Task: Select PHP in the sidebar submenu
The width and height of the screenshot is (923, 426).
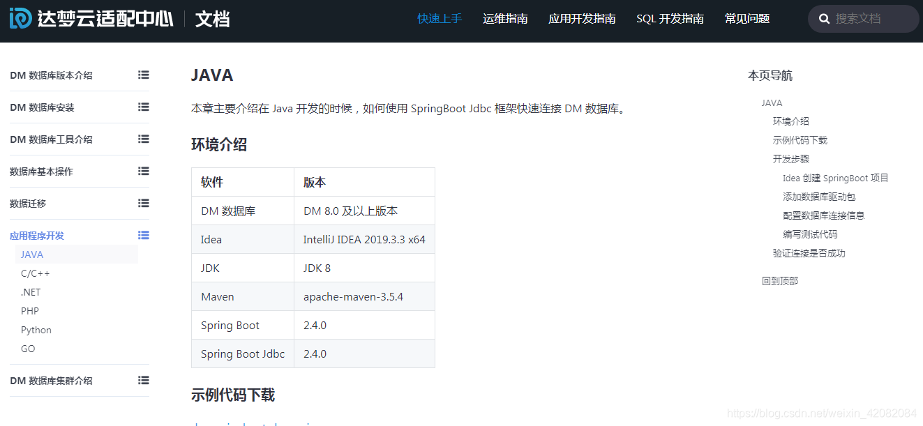Action: (30, 311)
